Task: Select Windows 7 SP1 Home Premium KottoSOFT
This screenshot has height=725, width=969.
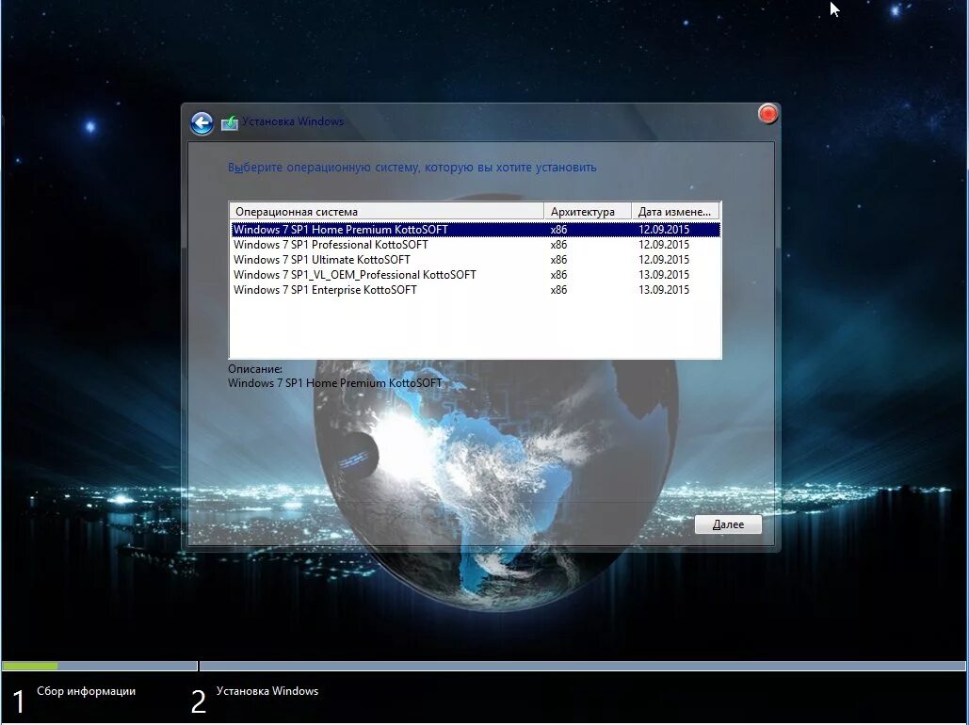Action: coord(475,230)
